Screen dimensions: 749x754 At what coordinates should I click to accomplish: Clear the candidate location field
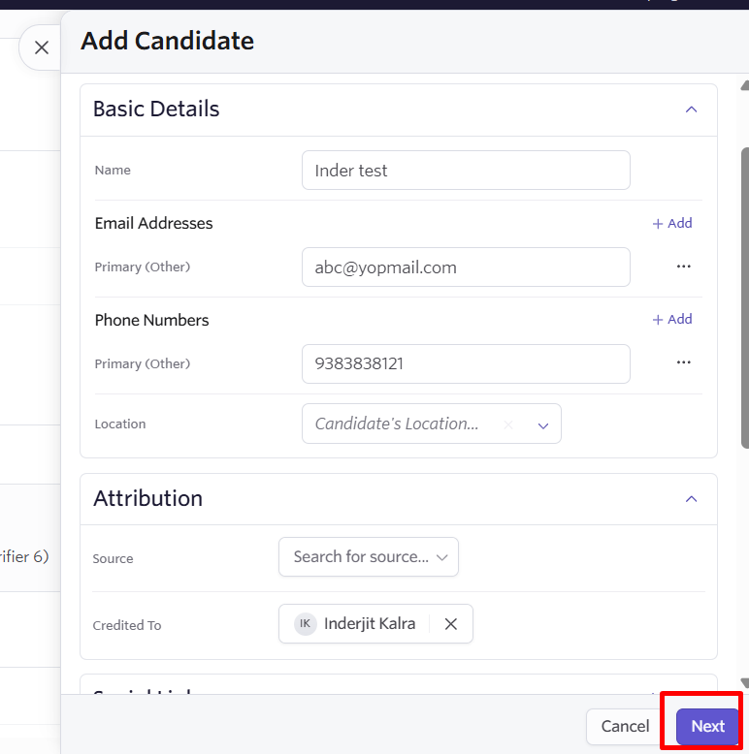coord(508,424)
